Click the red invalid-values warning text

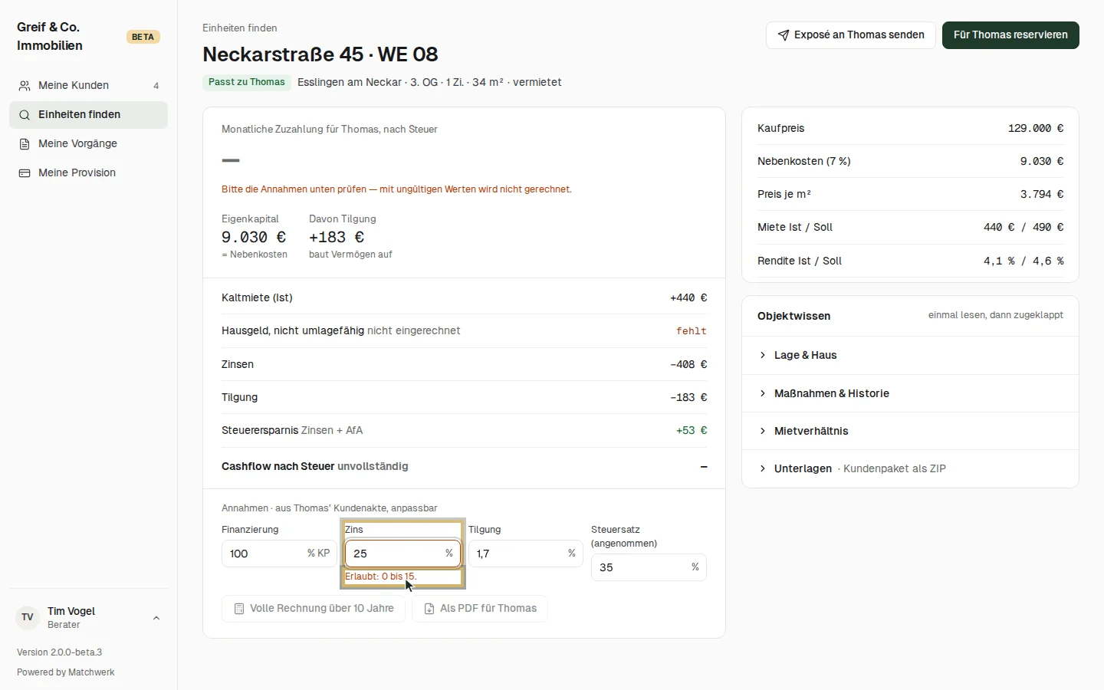396,189
